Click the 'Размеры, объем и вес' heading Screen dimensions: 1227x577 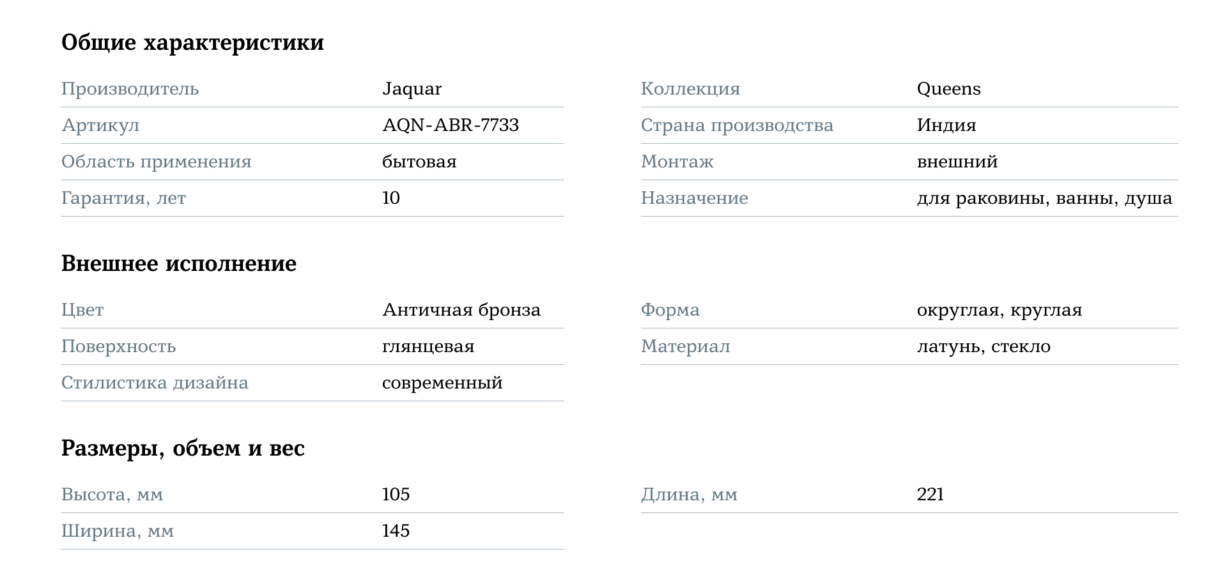[x=183, y=449]
